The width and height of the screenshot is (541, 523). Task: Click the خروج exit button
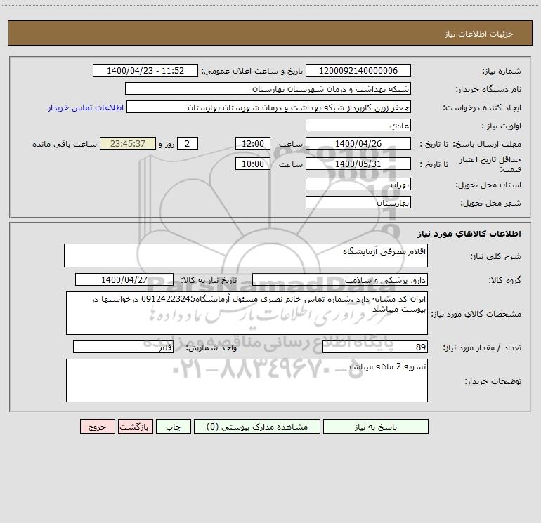pyautogui.click(x=97, y=426)
